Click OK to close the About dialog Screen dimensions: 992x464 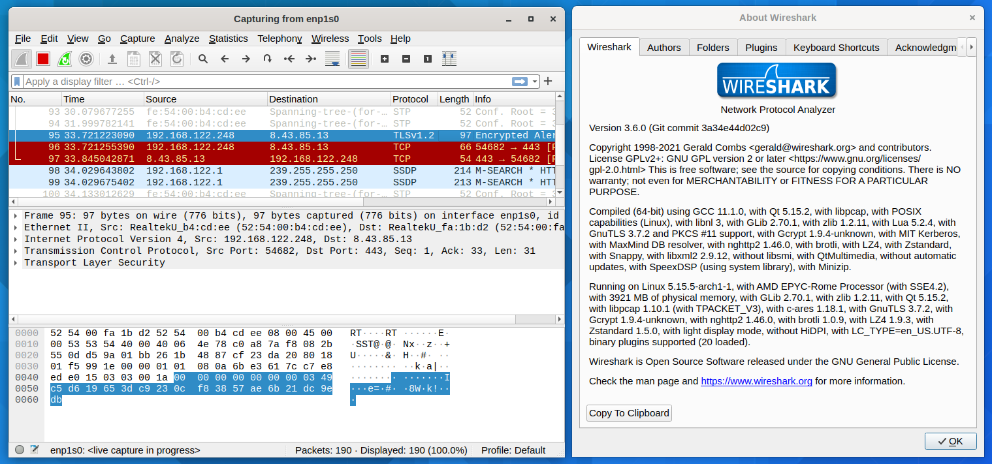pyautogui.click(x=951, y=441)
